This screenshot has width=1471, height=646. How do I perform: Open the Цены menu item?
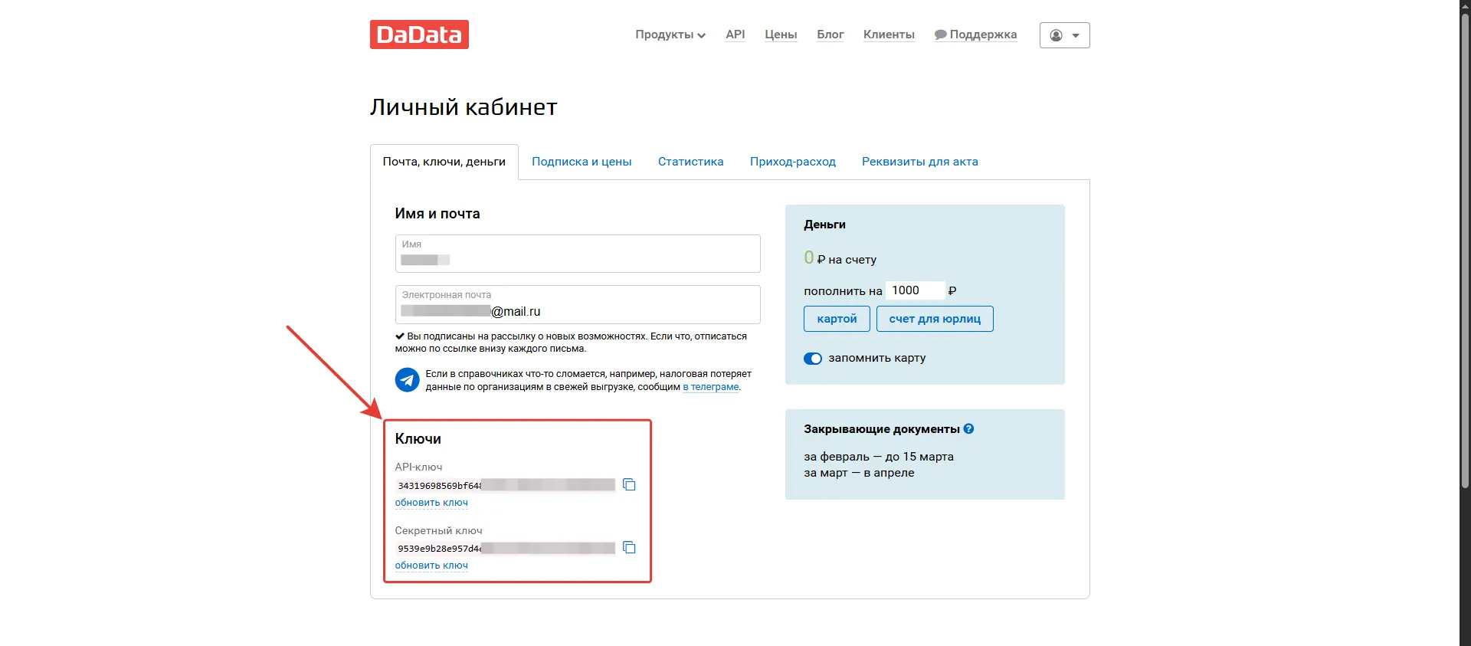click(781, 34)
